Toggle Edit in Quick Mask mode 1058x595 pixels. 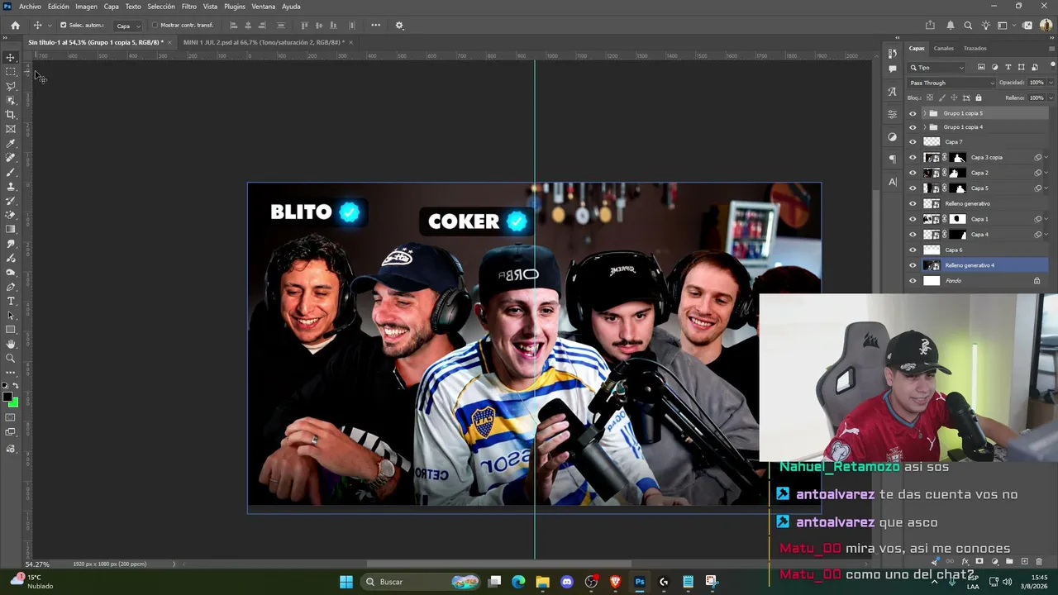click(x=11, y=418)
